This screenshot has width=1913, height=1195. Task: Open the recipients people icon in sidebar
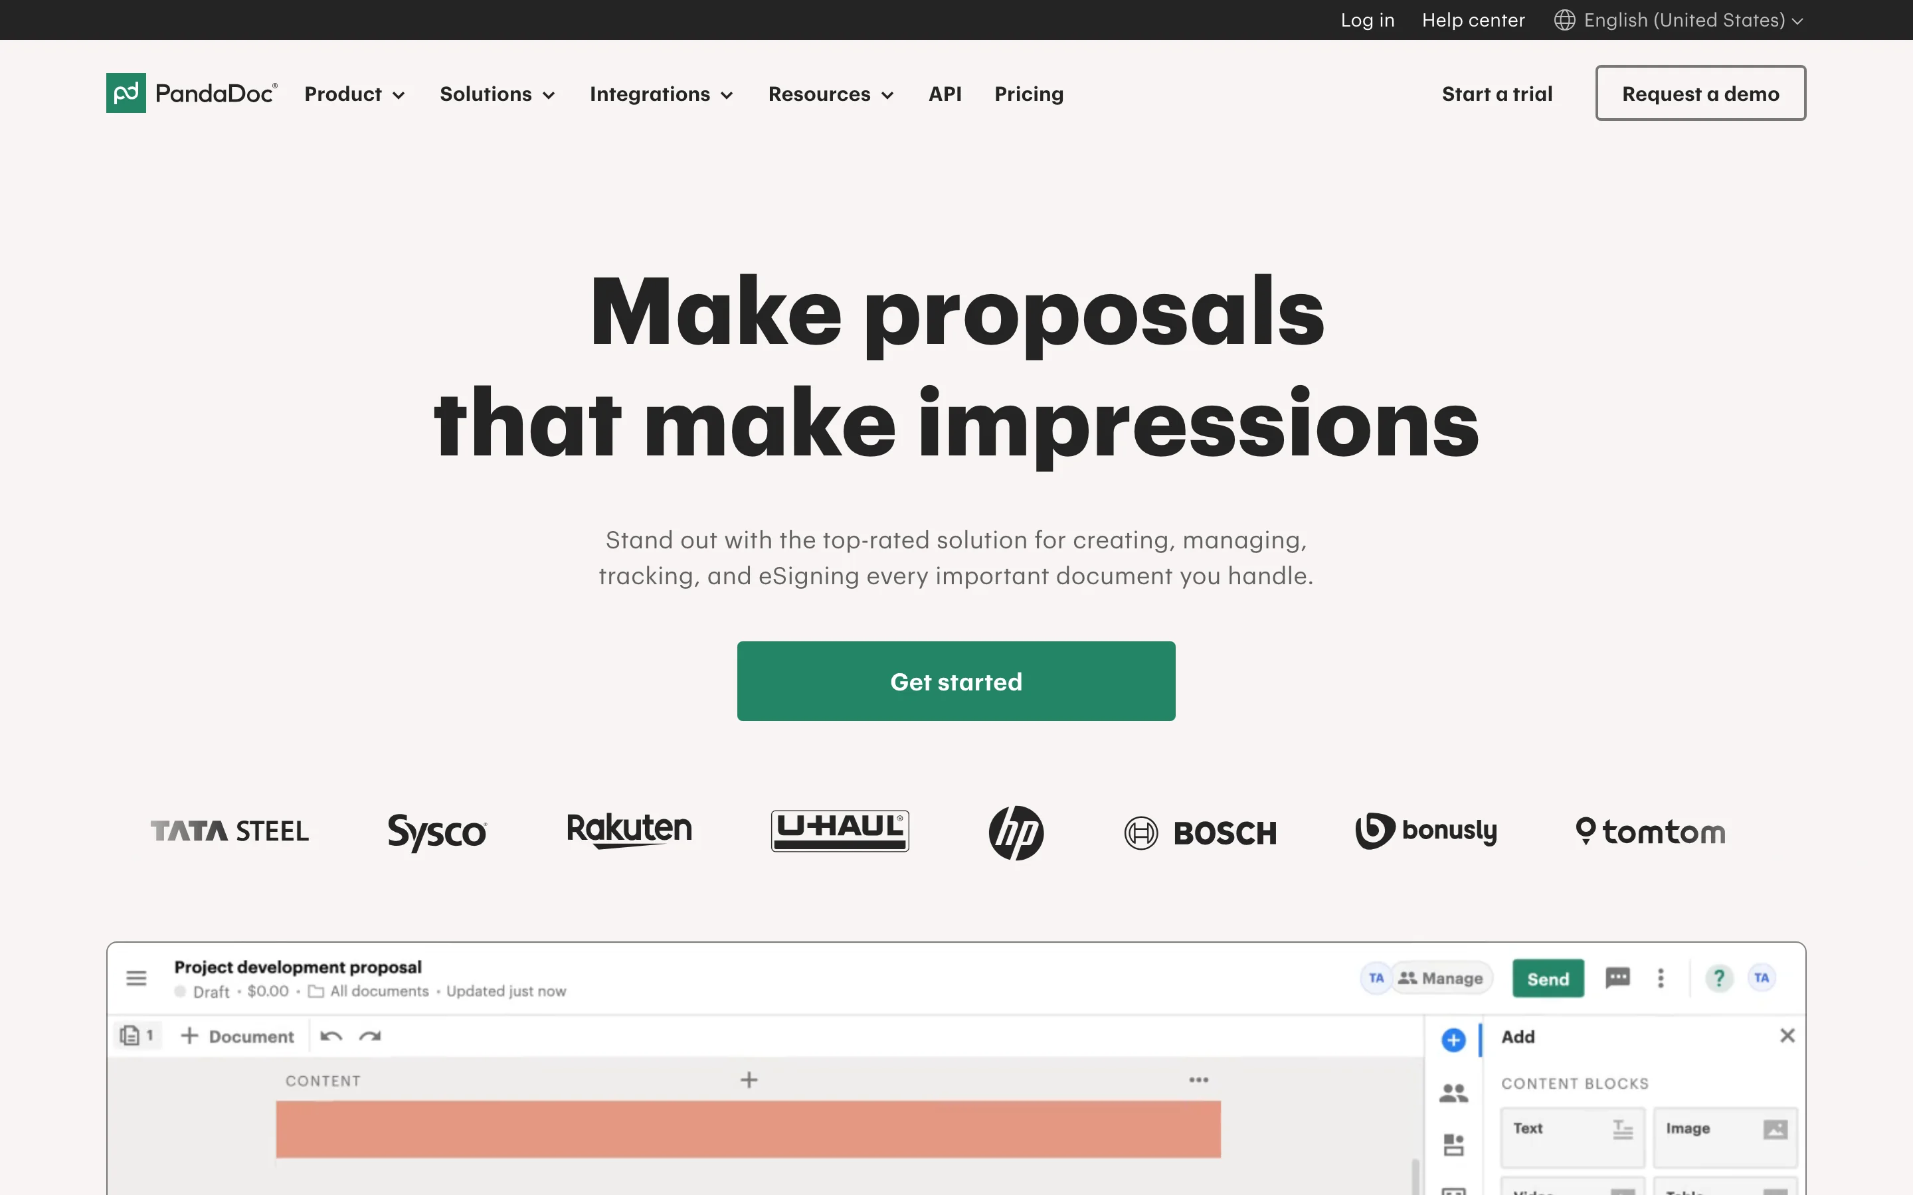pyautogui.click(x=1453, y=1093)
